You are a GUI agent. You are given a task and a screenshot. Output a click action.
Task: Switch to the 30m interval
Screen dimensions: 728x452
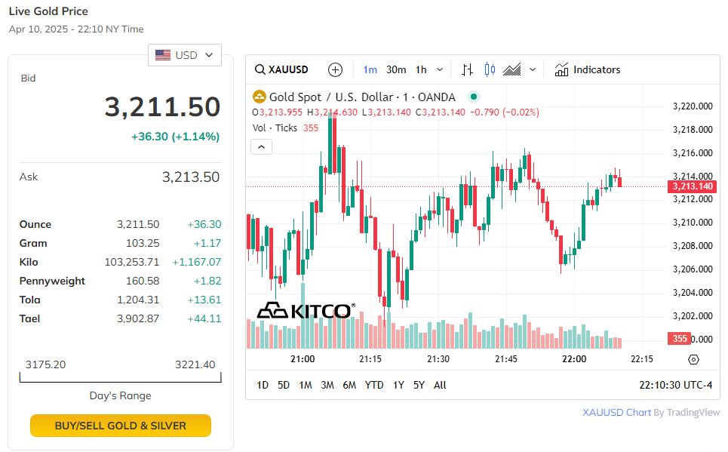tap(396, 70)
